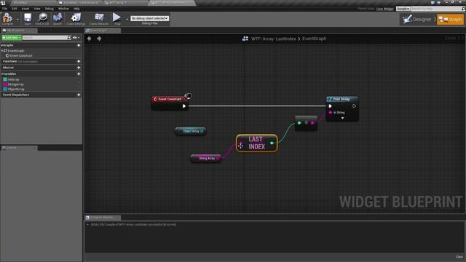The image size is (466, 262).
Task: Click the Find in CB toolbar icon
Action: pos(42,19)
